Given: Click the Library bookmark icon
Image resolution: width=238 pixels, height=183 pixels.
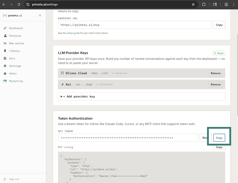Looking at the screenshot, I should click(5, 51).
